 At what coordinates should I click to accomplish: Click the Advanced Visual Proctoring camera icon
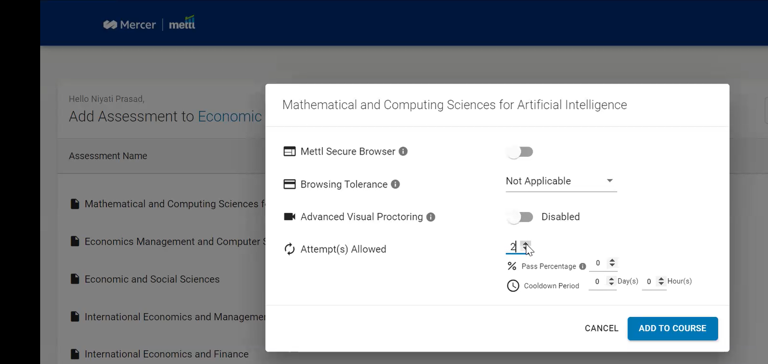tap(289, 217)
